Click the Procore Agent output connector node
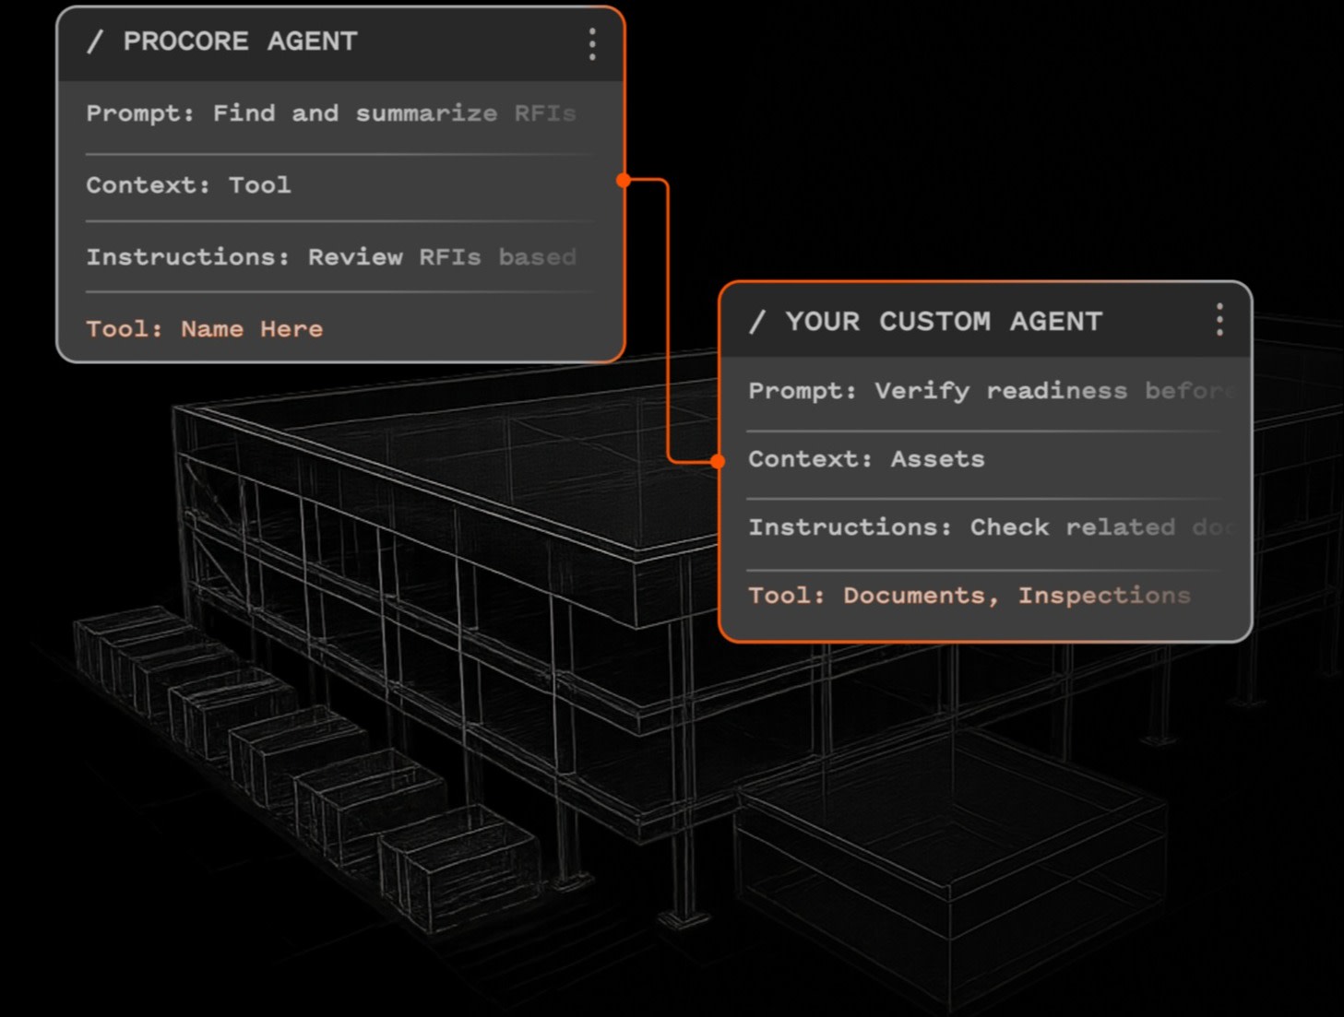 coord(624,180)
